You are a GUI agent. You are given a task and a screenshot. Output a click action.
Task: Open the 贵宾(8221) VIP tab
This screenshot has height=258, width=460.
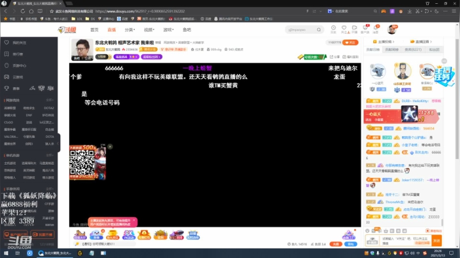click(x=413, y=50)
